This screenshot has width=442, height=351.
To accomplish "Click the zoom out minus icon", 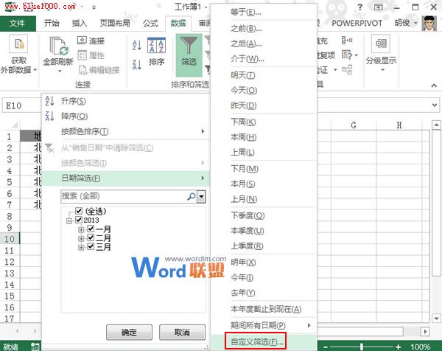I will point(326,347).
